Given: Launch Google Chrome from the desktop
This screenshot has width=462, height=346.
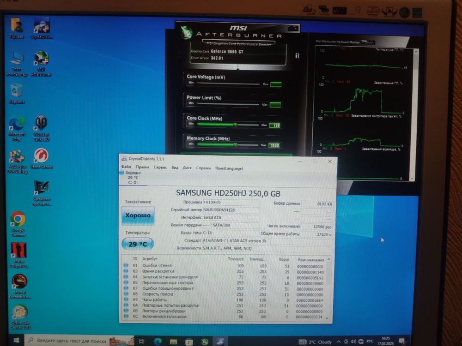Looking at the screenshot, I should tap(18, 224).
